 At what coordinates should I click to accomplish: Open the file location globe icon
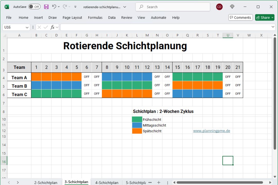click(232, 7)
